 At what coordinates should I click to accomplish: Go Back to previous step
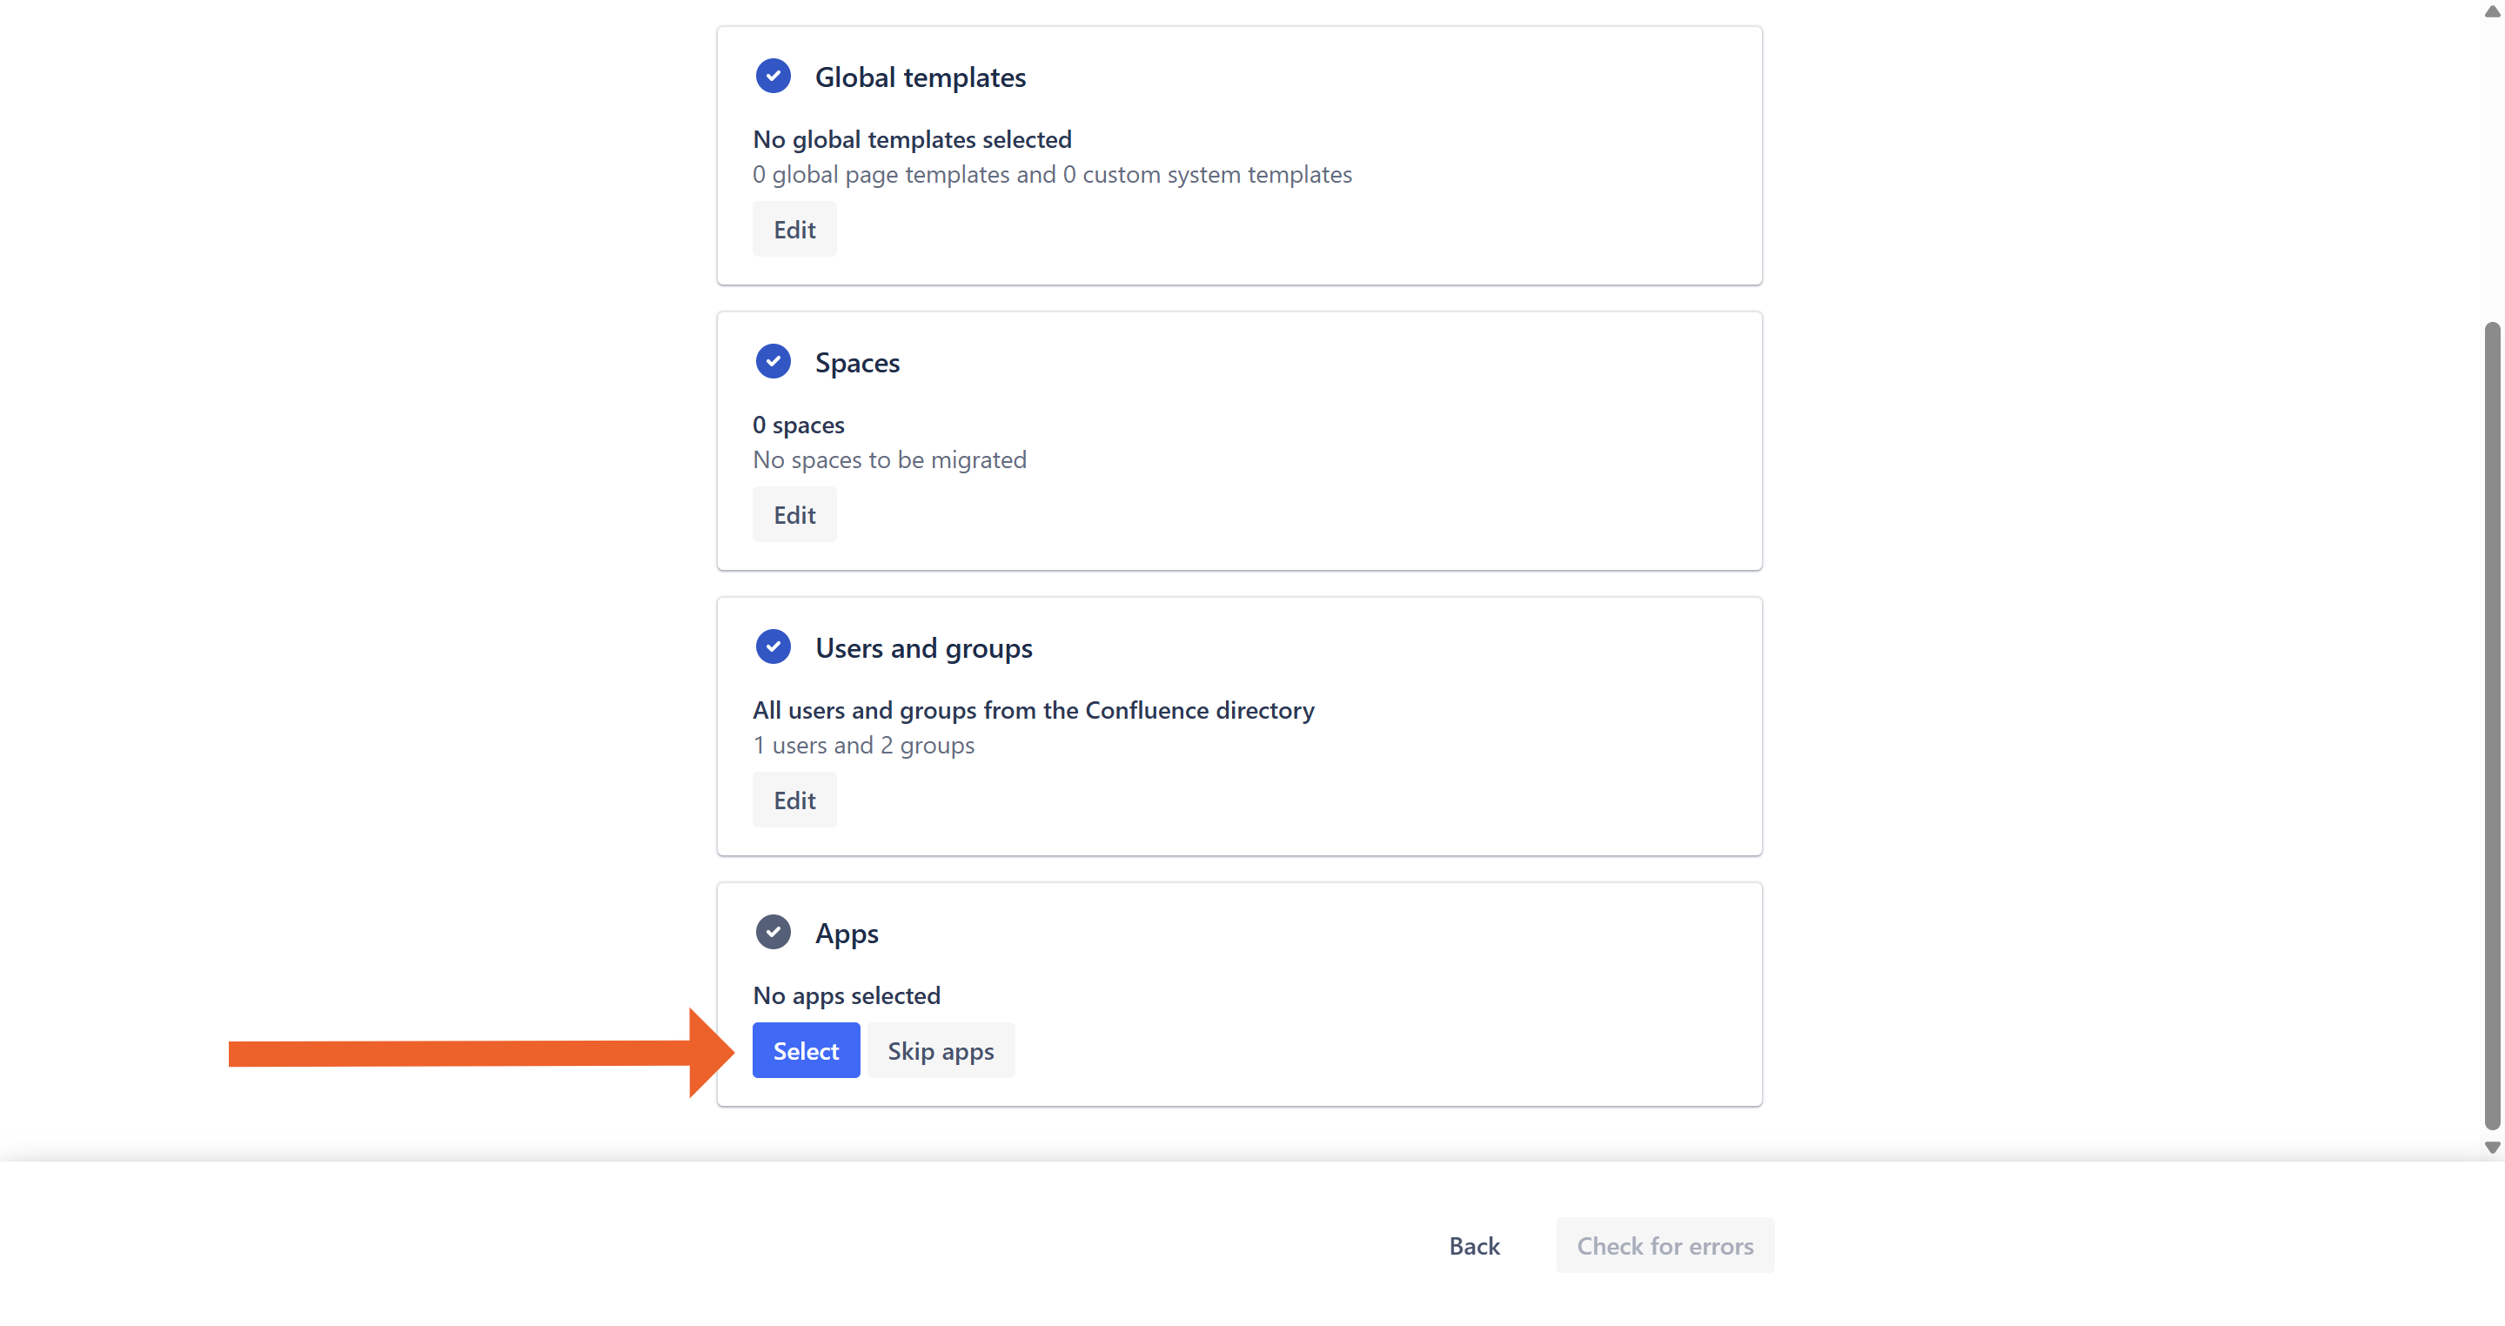[1473, 1245]
